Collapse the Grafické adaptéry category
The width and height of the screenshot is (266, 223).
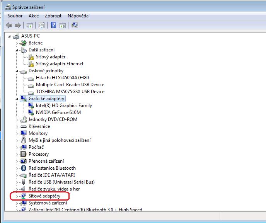coord(17,99)
